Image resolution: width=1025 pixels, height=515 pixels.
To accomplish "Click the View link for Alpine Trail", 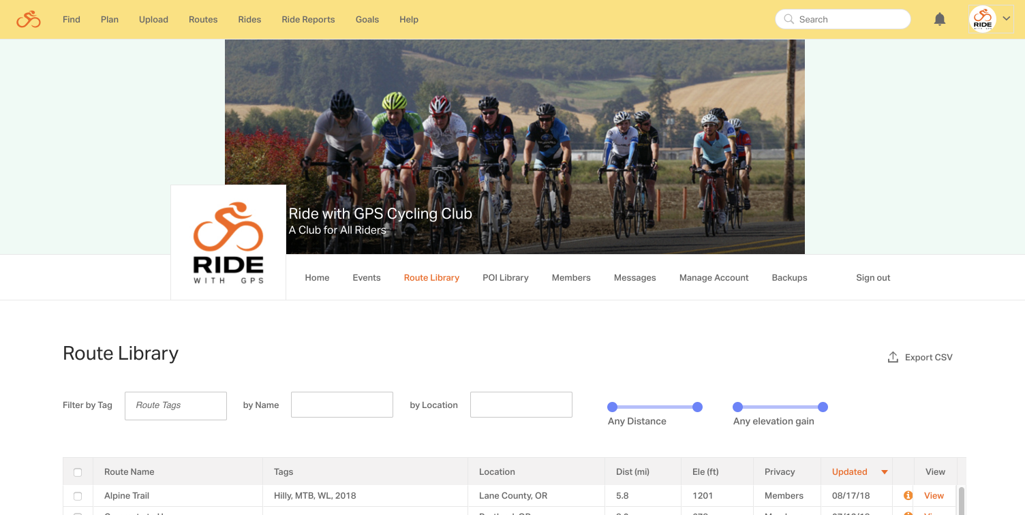I will pyautogui.click(x=934, y=495).
